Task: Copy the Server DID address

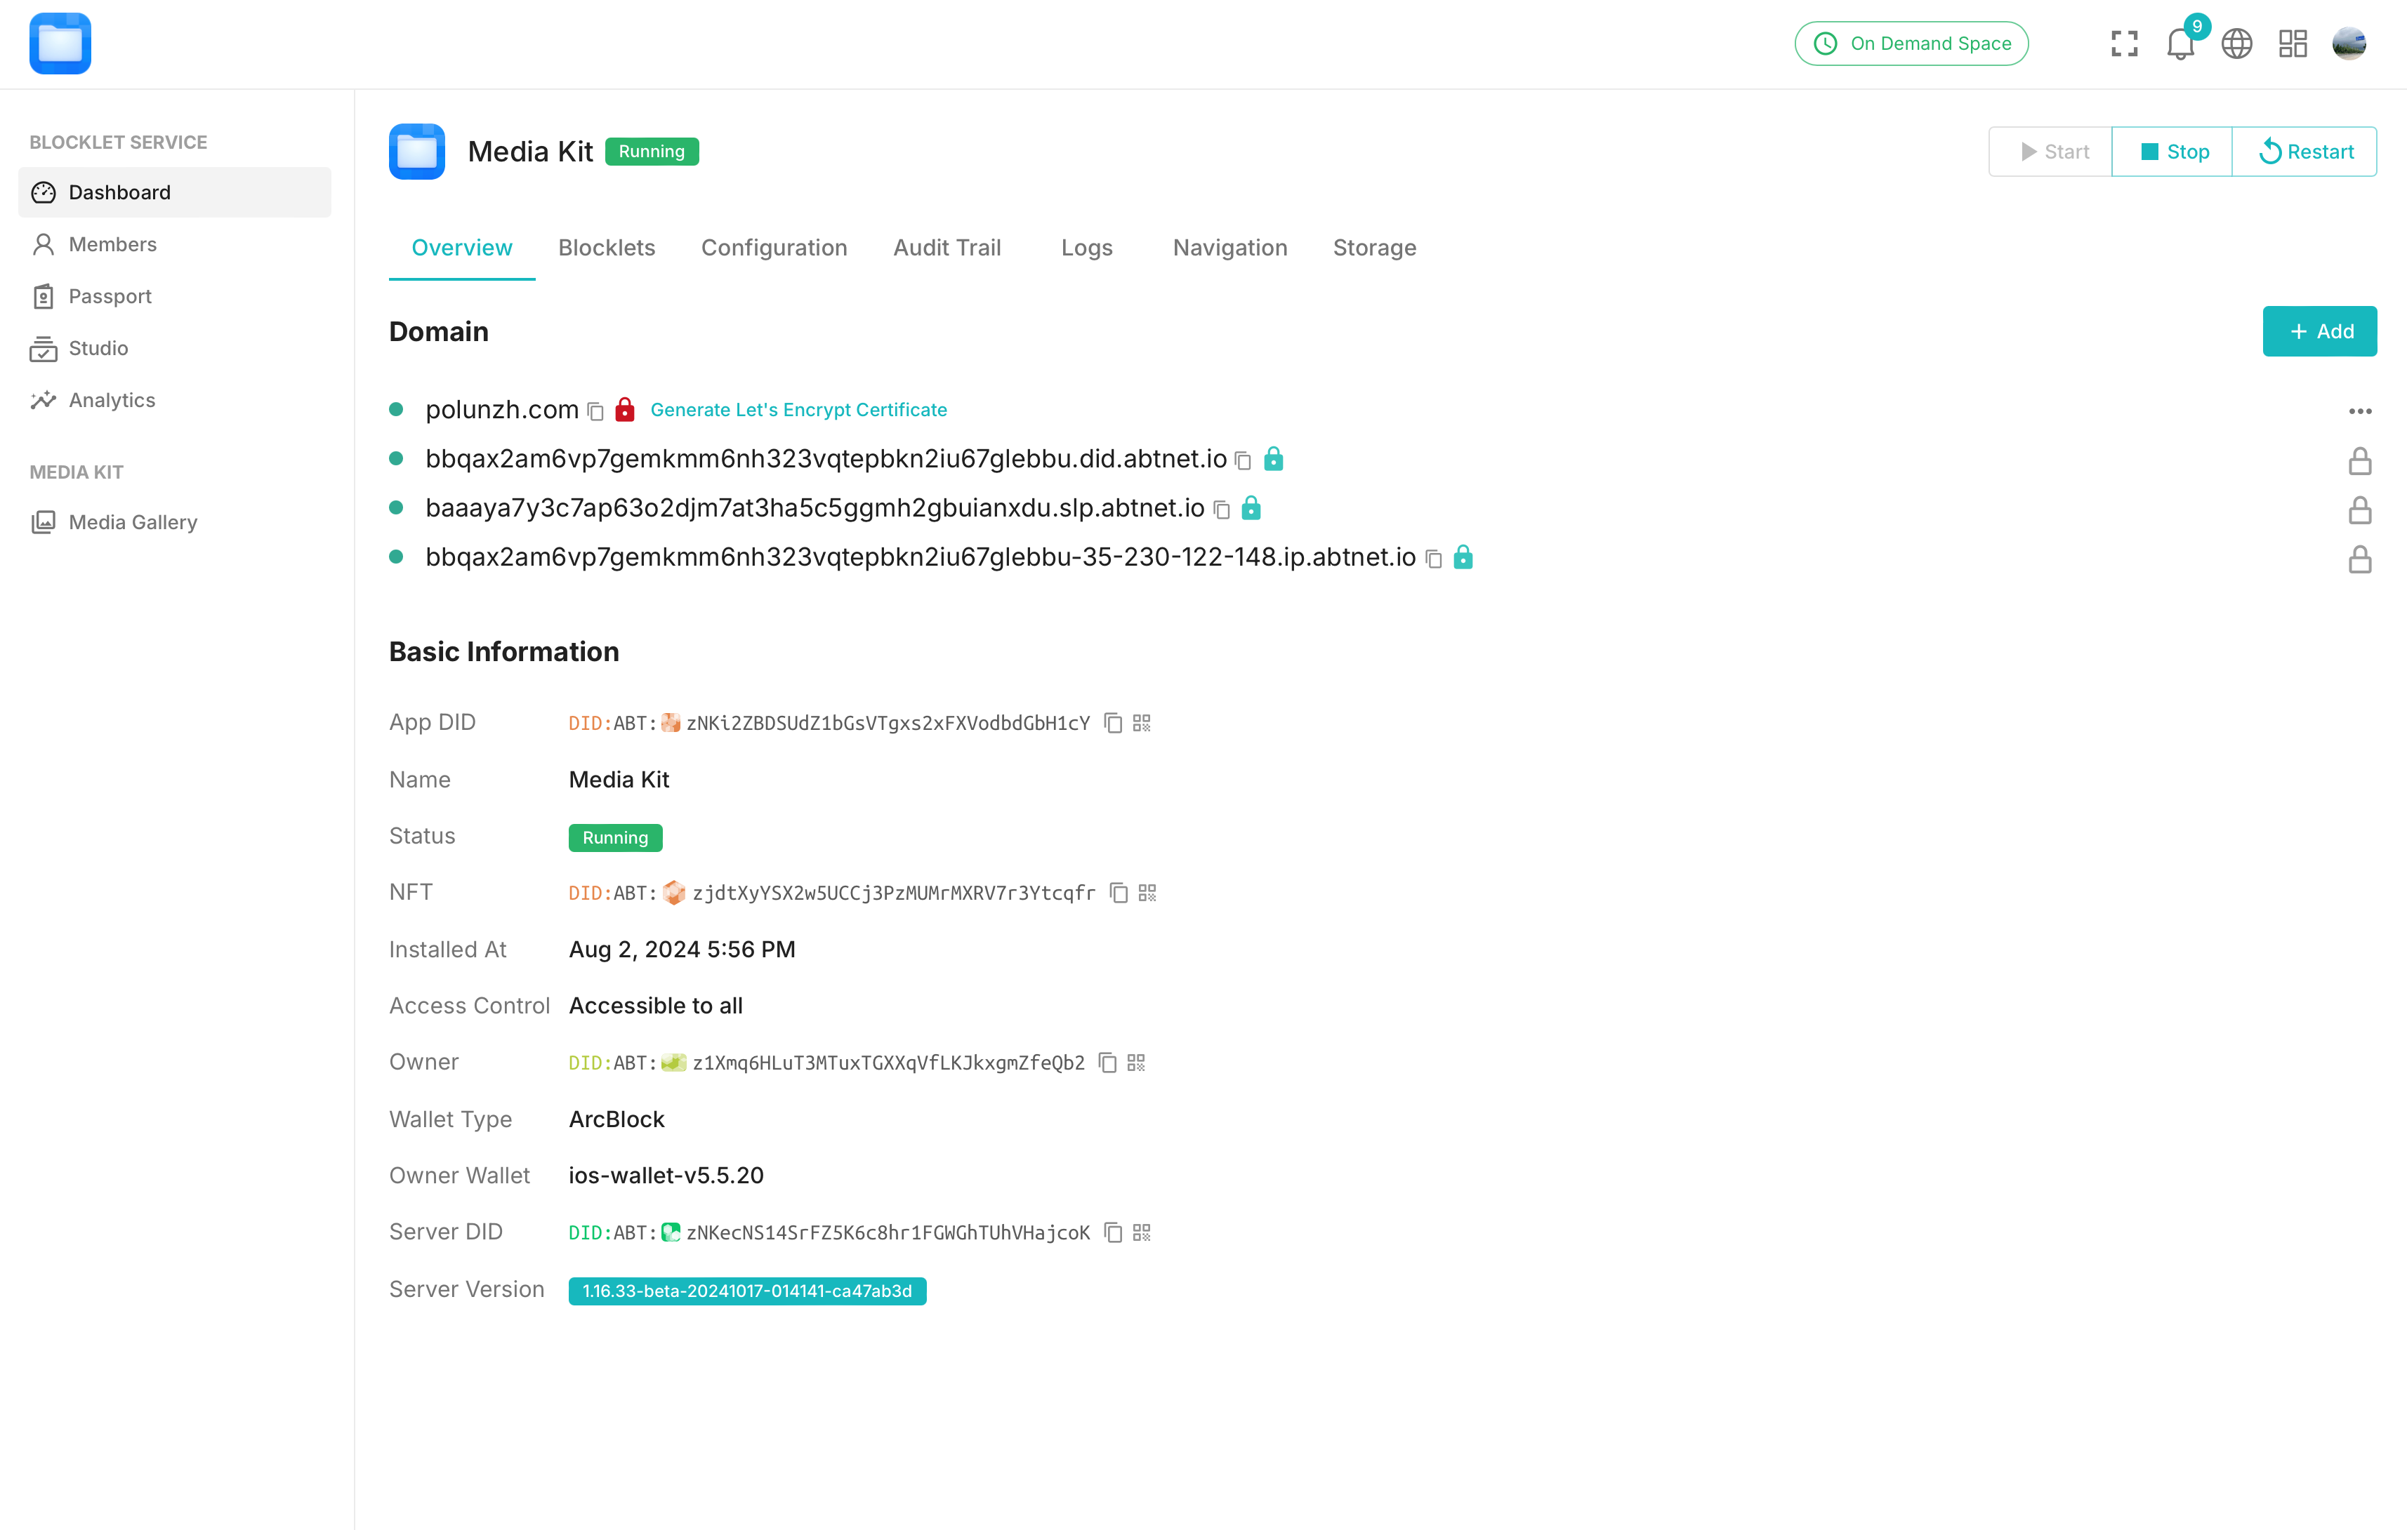Action: click(x=1112, y=1232)
